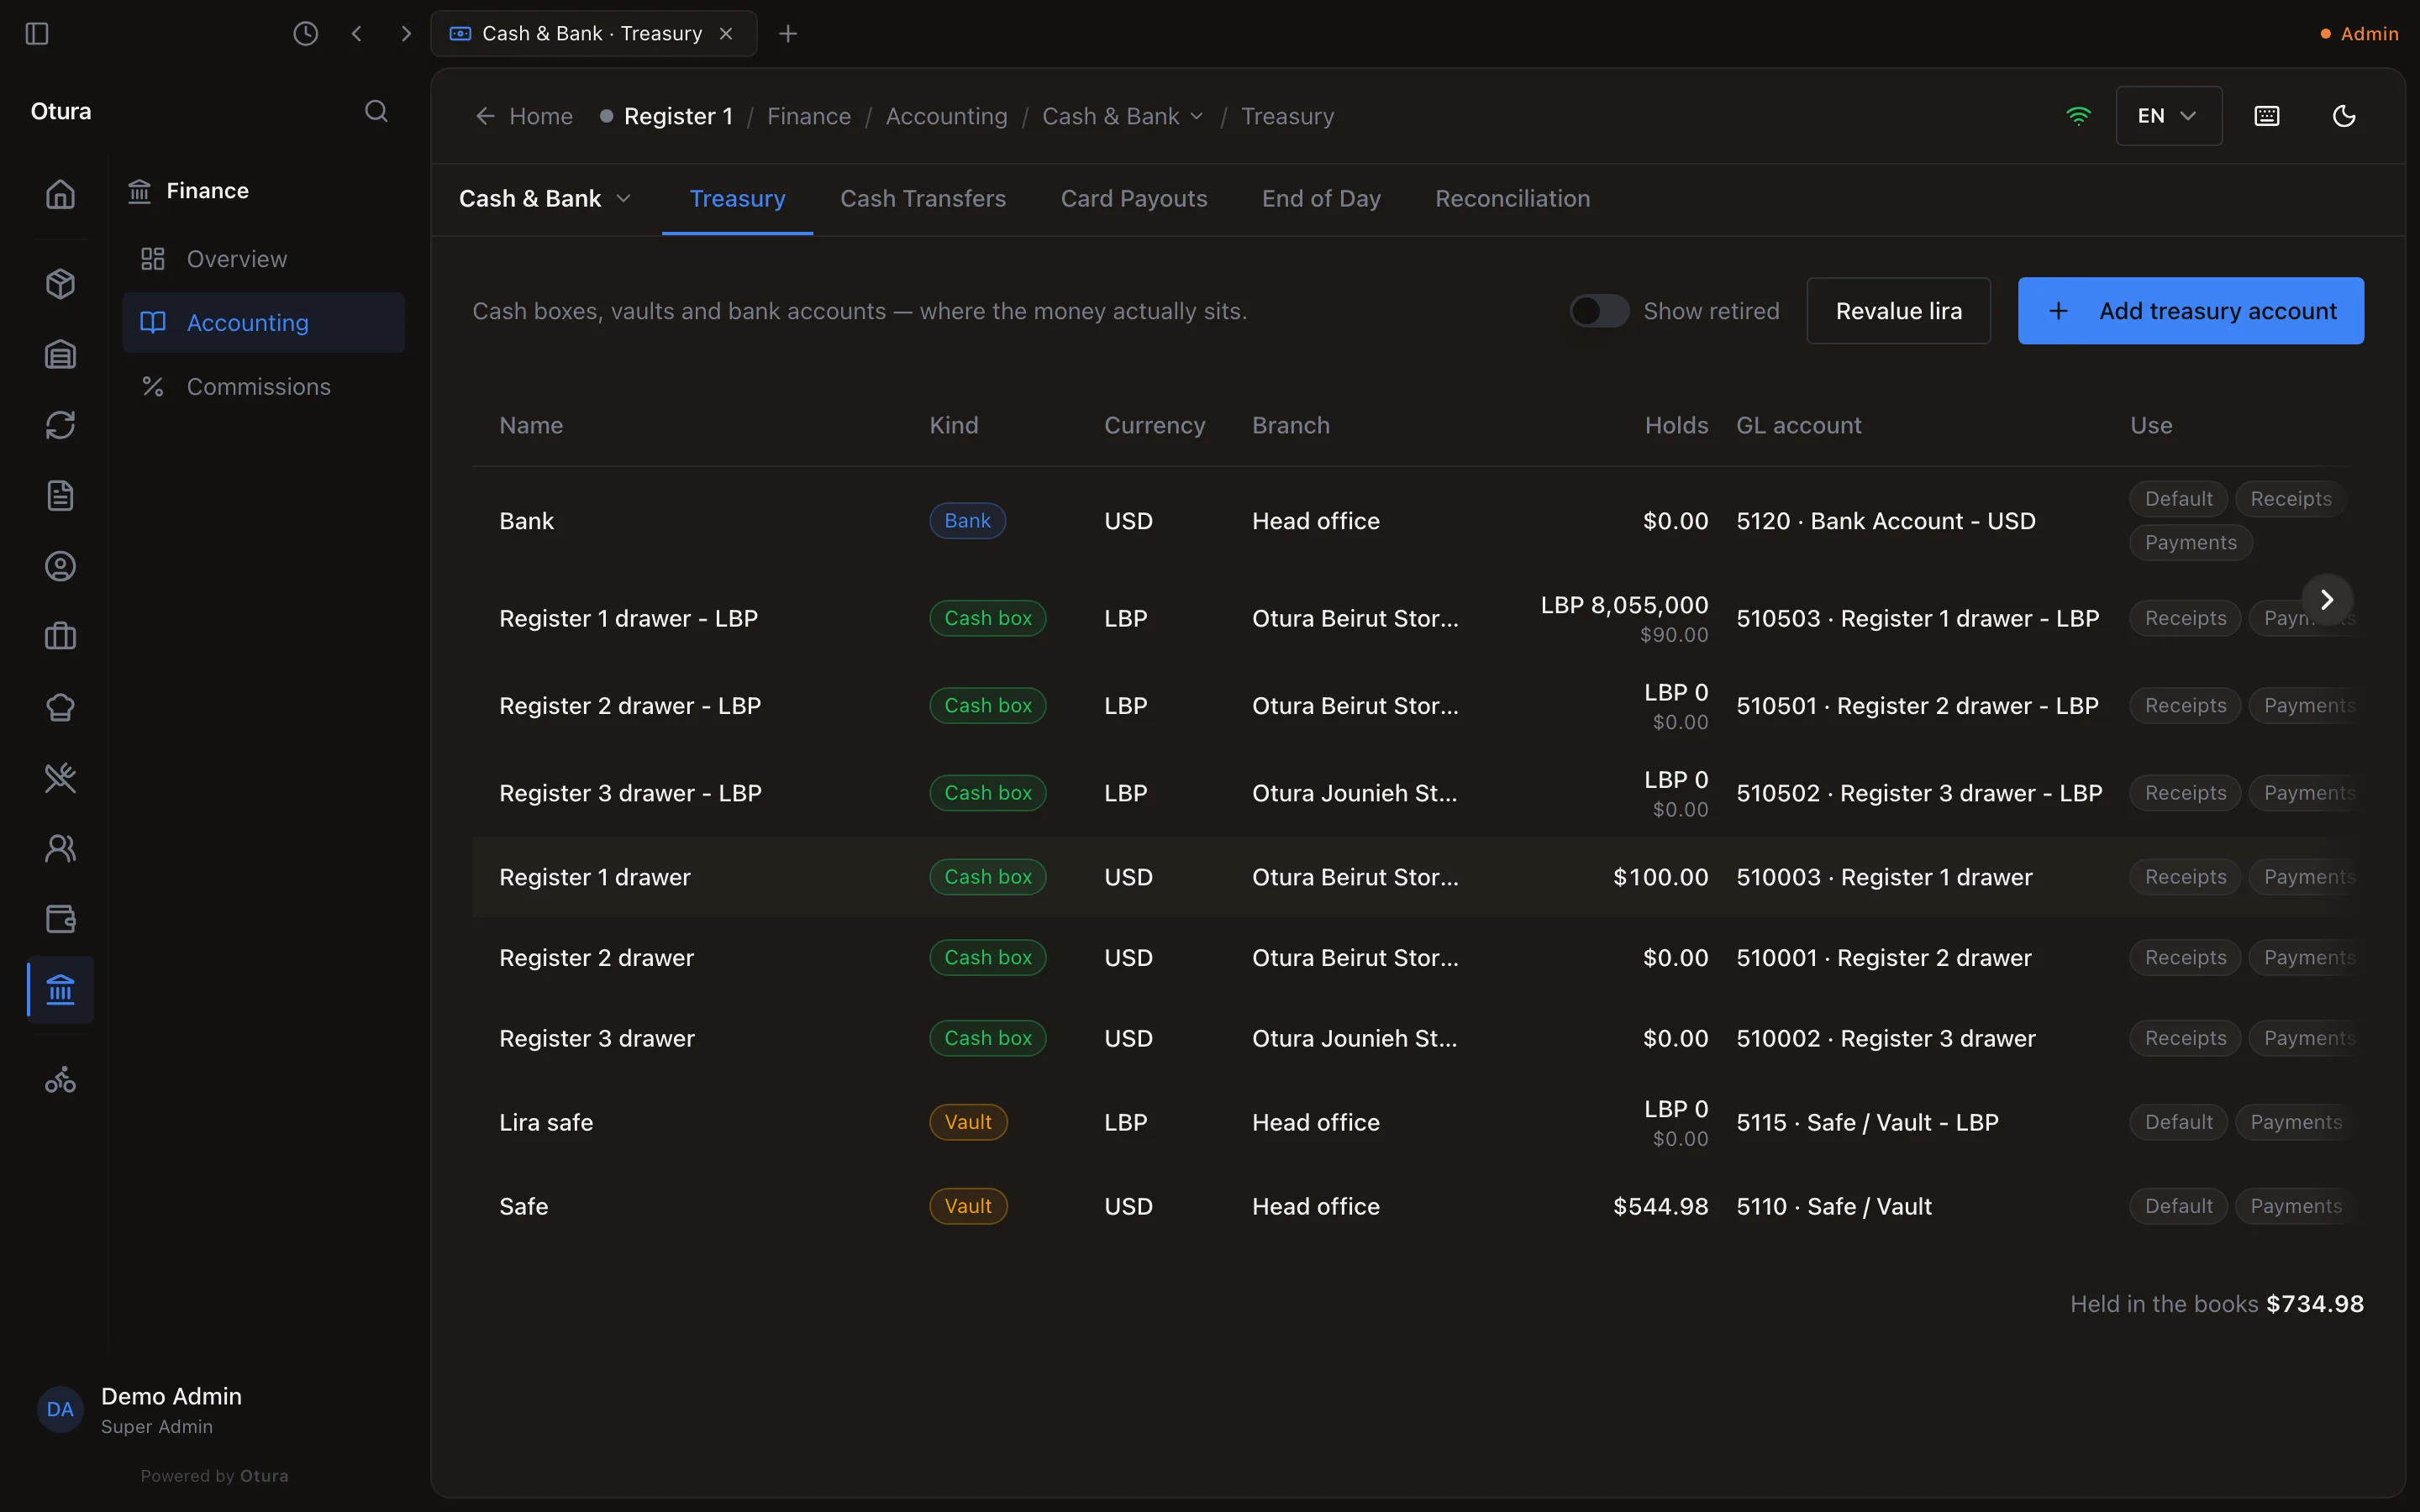Expand the Cash & Bank section dropdown

(x=545, y=199)
